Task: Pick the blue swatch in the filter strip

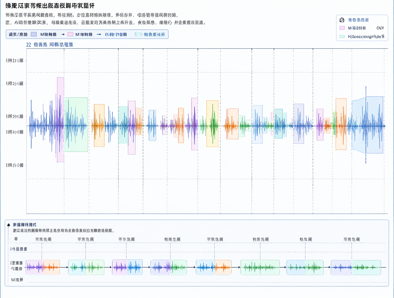Action: coord(34,34)
